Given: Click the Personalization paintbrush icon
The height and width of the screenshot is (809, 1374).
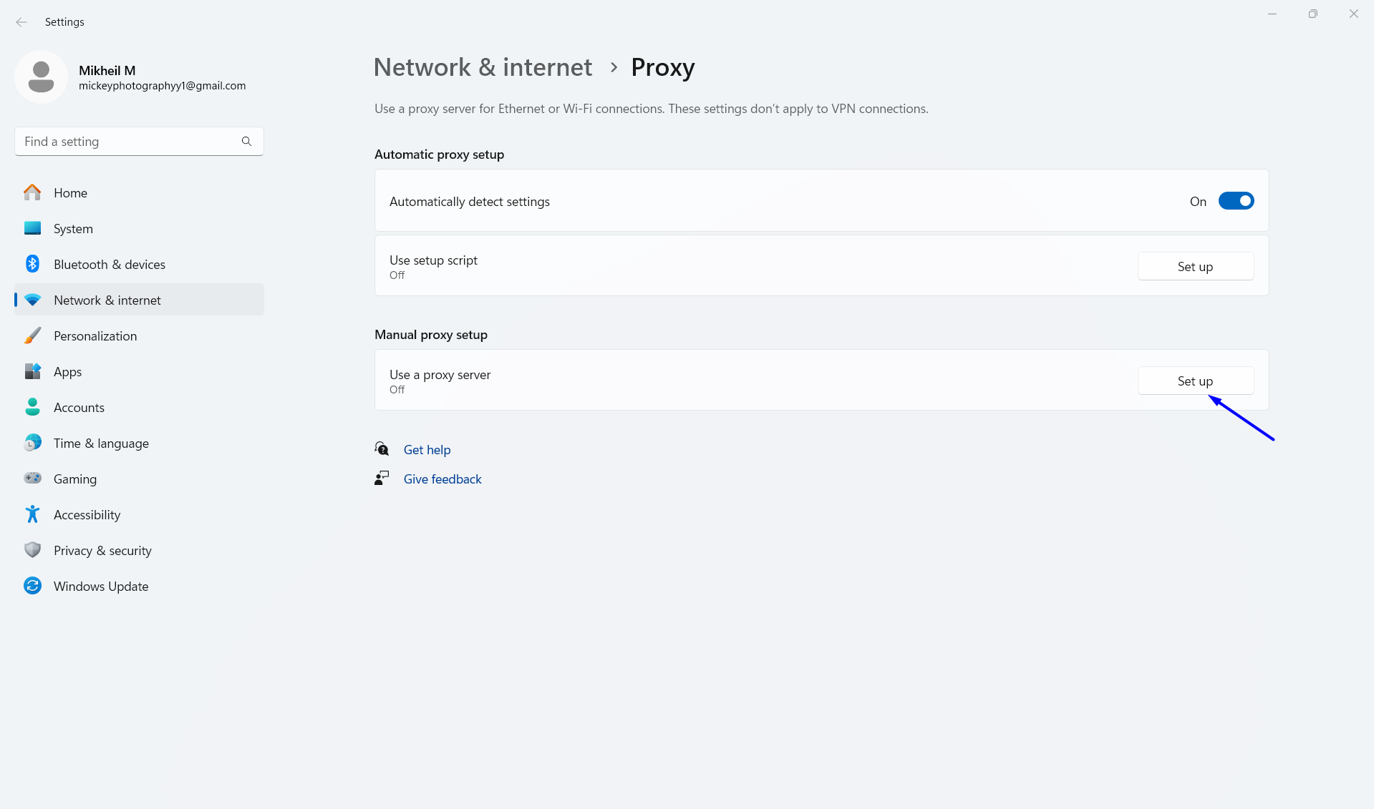Looking at the screenshot, I should click(x=33, y=335).
